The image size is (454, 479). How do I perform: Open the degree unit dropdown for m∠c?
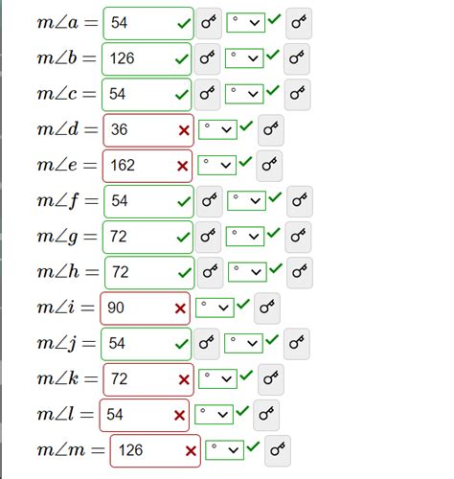click(x=244, y=94)
